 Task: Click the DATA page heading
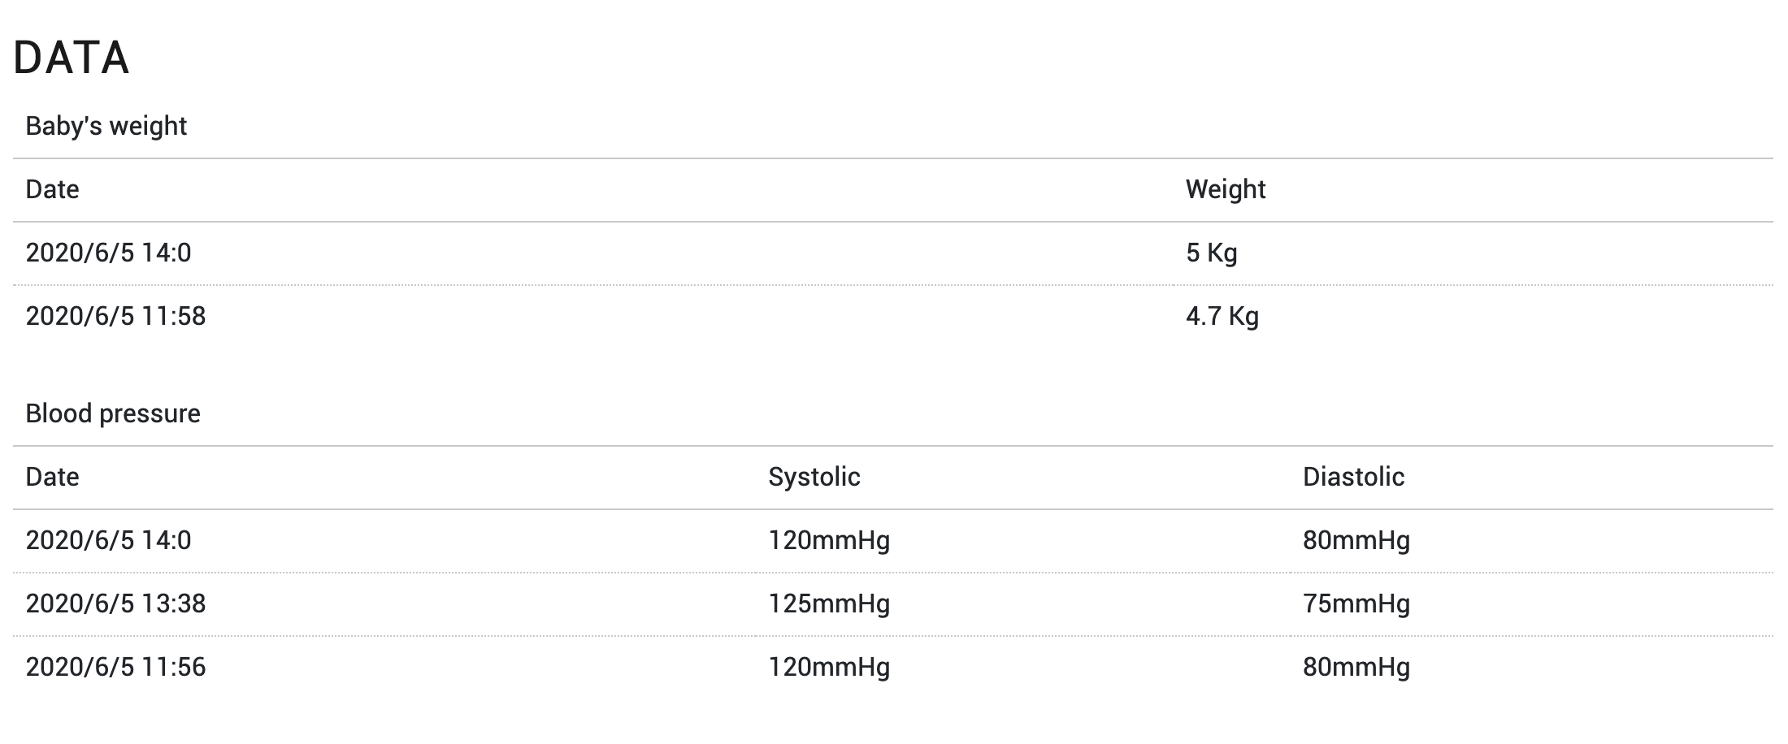coord(72,58)
